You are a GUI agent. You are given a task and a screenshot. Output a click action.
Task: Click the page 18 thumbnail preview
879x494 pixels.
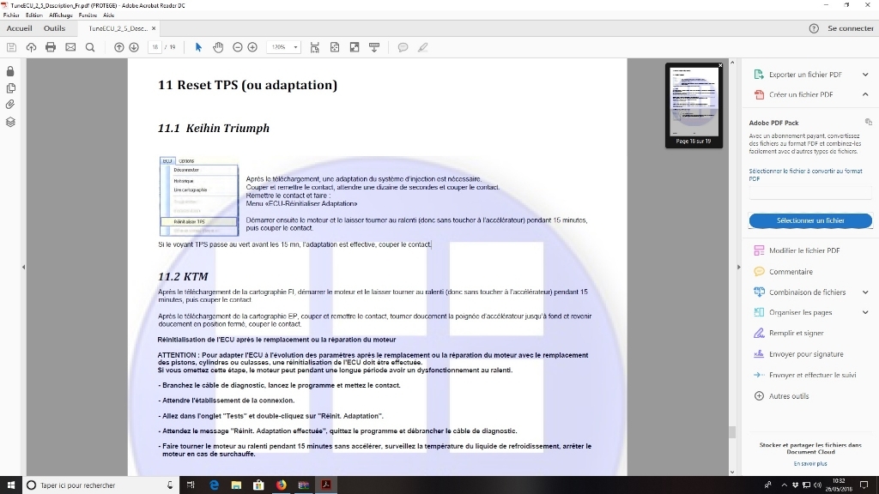(694, 101)
